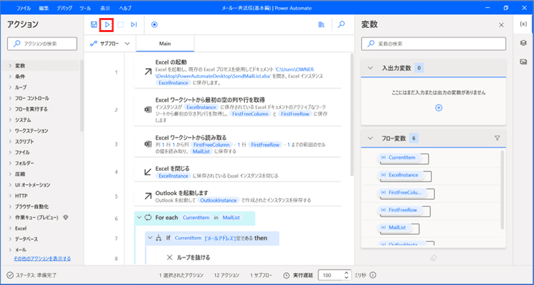Viewport: 534px width, 285px height.
Task: Open the 表示 menu
Action: pos(105,8)
